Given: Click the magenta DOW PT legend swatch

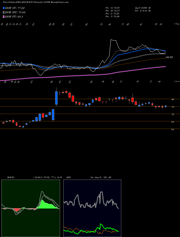Looking at the screenshot, I should (x=4, y=17).
